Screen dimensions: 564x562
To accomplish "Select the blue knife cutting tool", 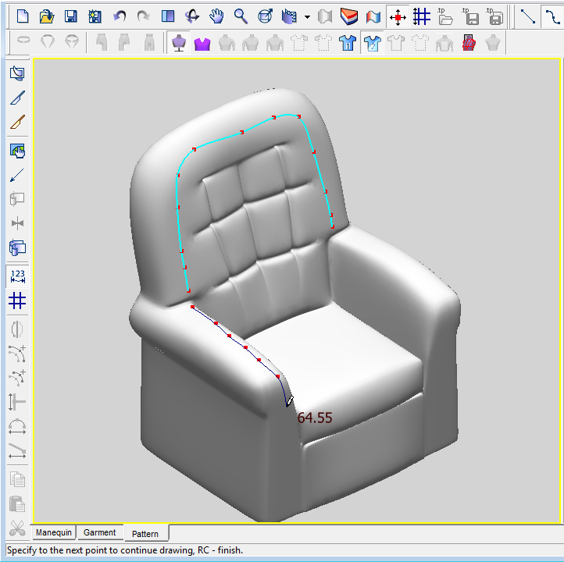I will tap(17, 98).
